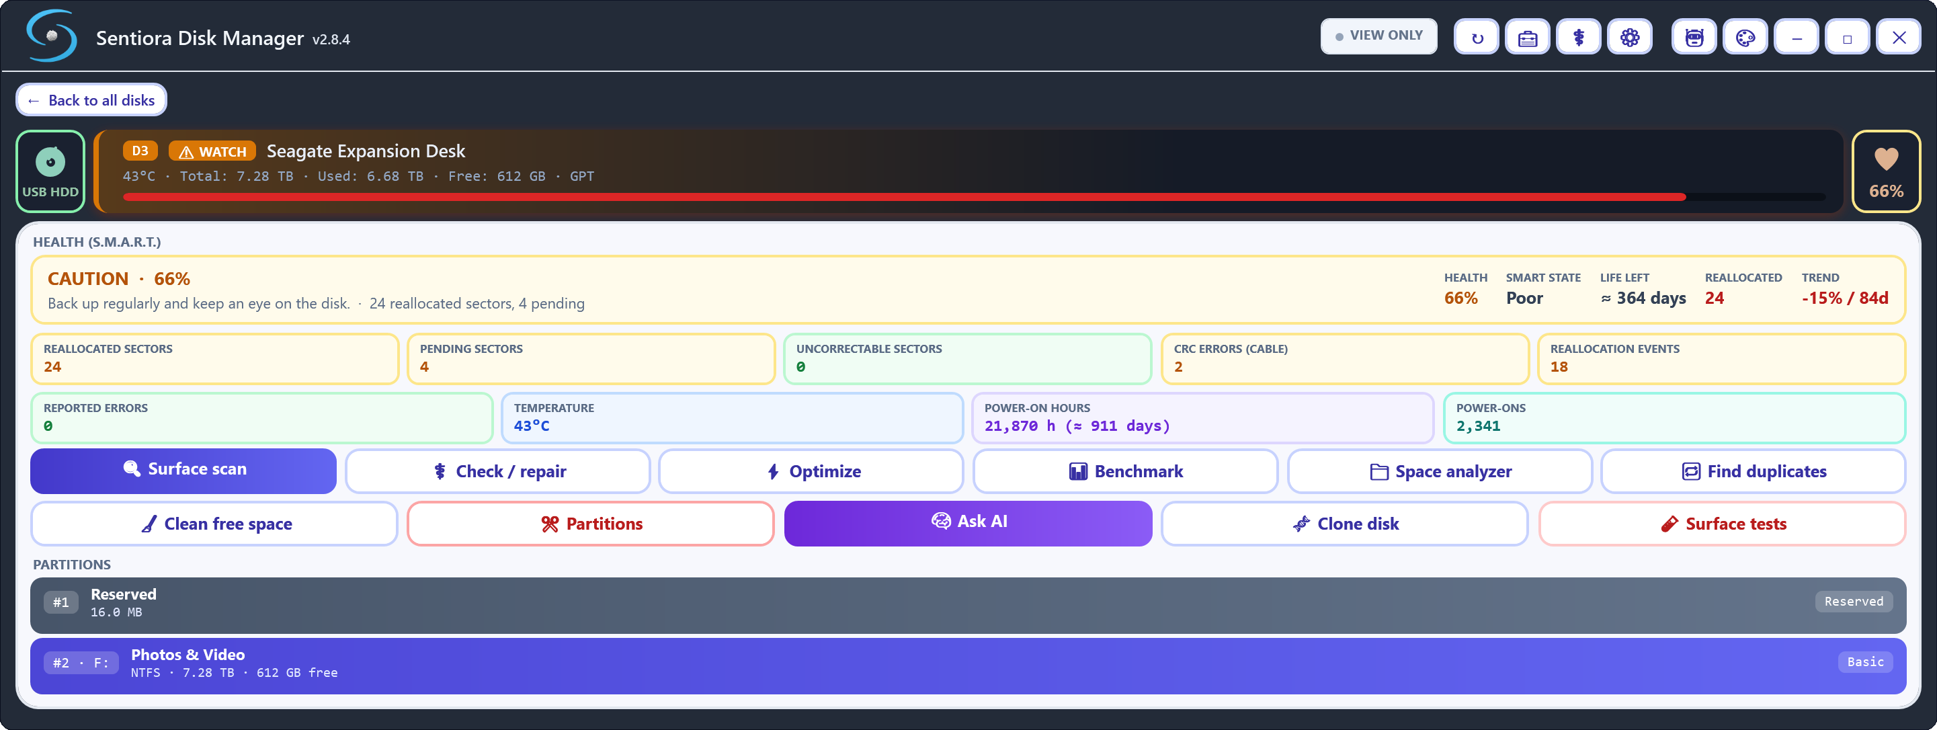The image size is (1937, 730).
Task: Go back to all disks
Action: point(91,100)
